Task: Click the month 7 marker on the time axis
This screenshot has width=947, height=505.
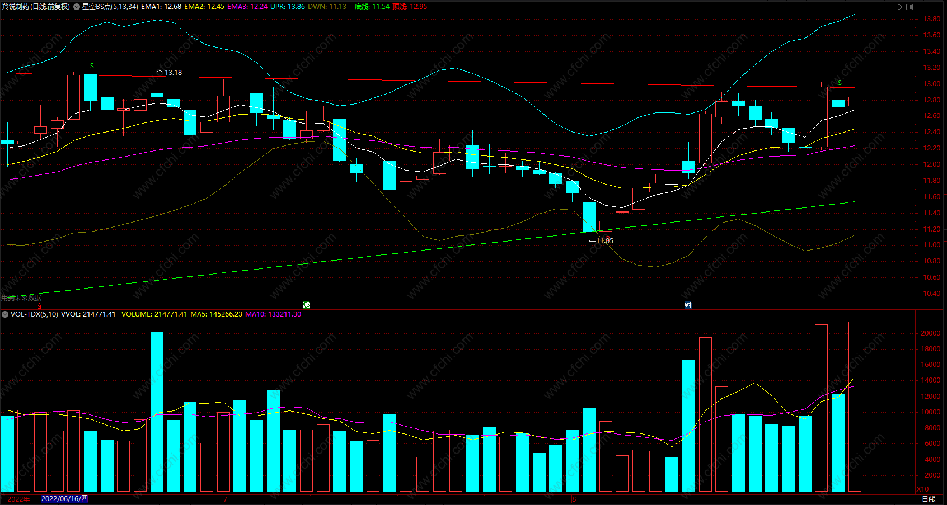Action: [x=225, y=499]
